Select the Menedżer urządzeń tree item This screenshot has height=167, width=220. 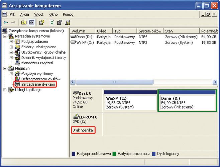(x=37, y=63)
